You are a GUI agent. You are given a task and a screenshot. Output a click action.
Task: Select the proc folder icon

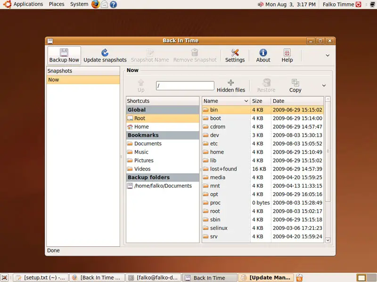click(205, 203)
